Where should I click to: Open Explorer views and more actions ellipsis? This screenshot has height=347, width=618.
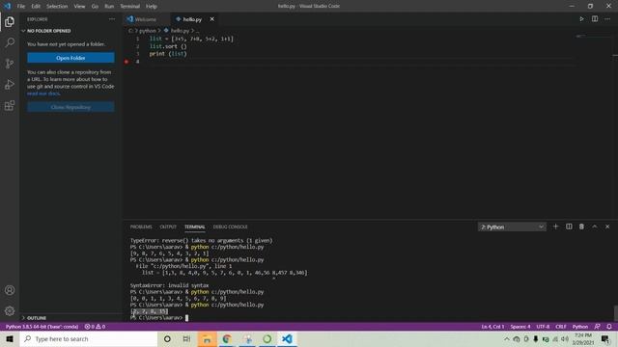click(112, 19)
